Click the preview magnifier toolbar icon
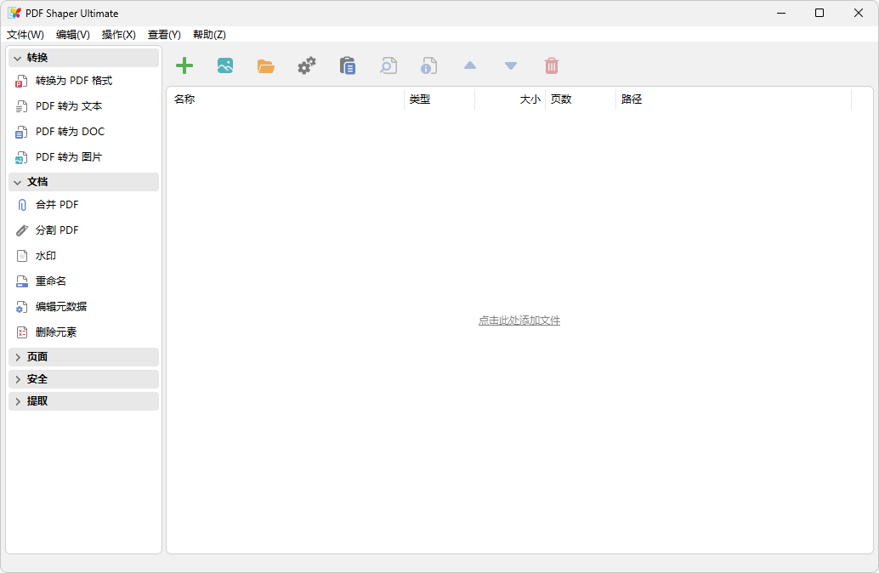Viewport: 879px width, 573px height. click(388, 65)
